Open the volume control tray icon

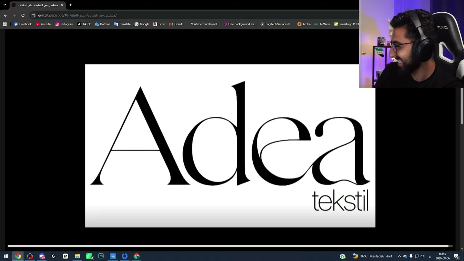[x=422, y=256]
